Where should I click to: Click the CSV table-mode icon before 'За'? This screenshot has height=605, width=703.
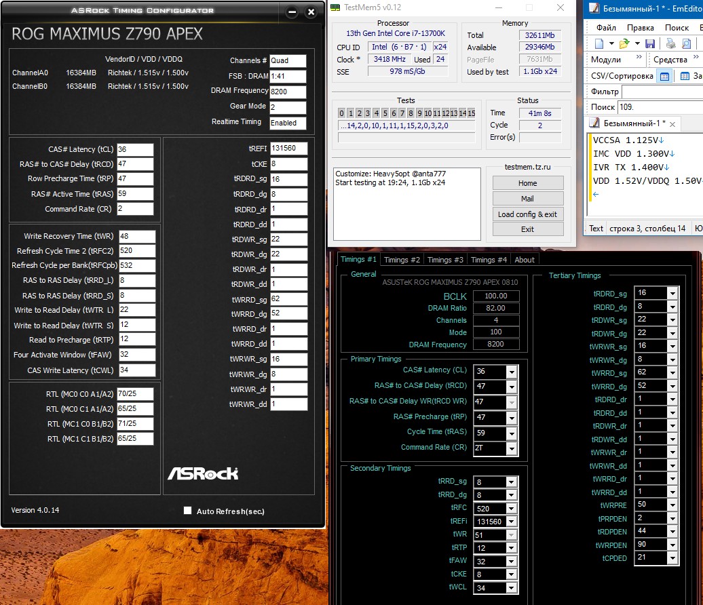[685, 76]
